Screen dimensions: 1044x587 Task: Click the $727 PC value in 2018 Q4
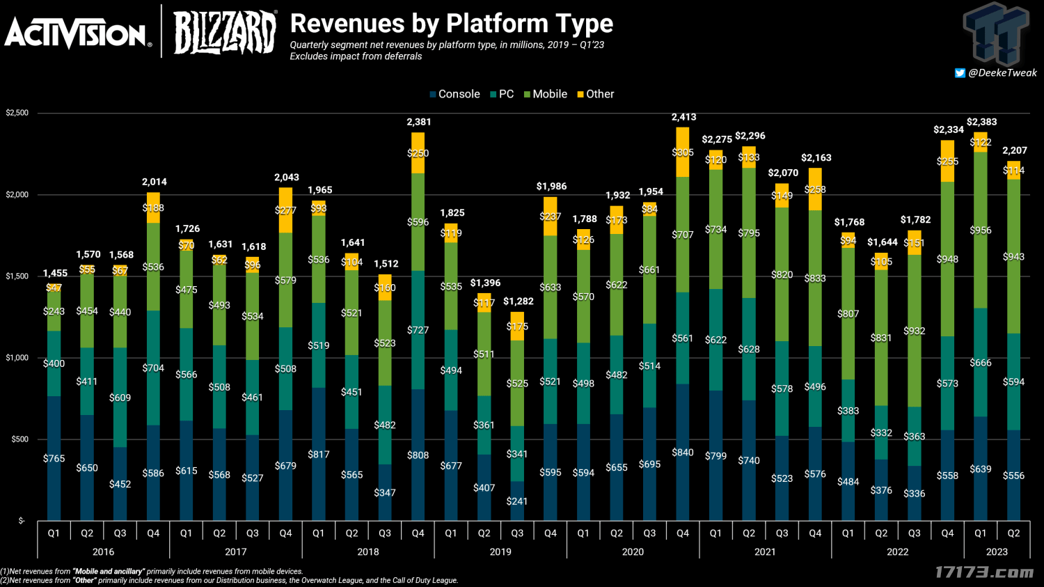point(418,329)
